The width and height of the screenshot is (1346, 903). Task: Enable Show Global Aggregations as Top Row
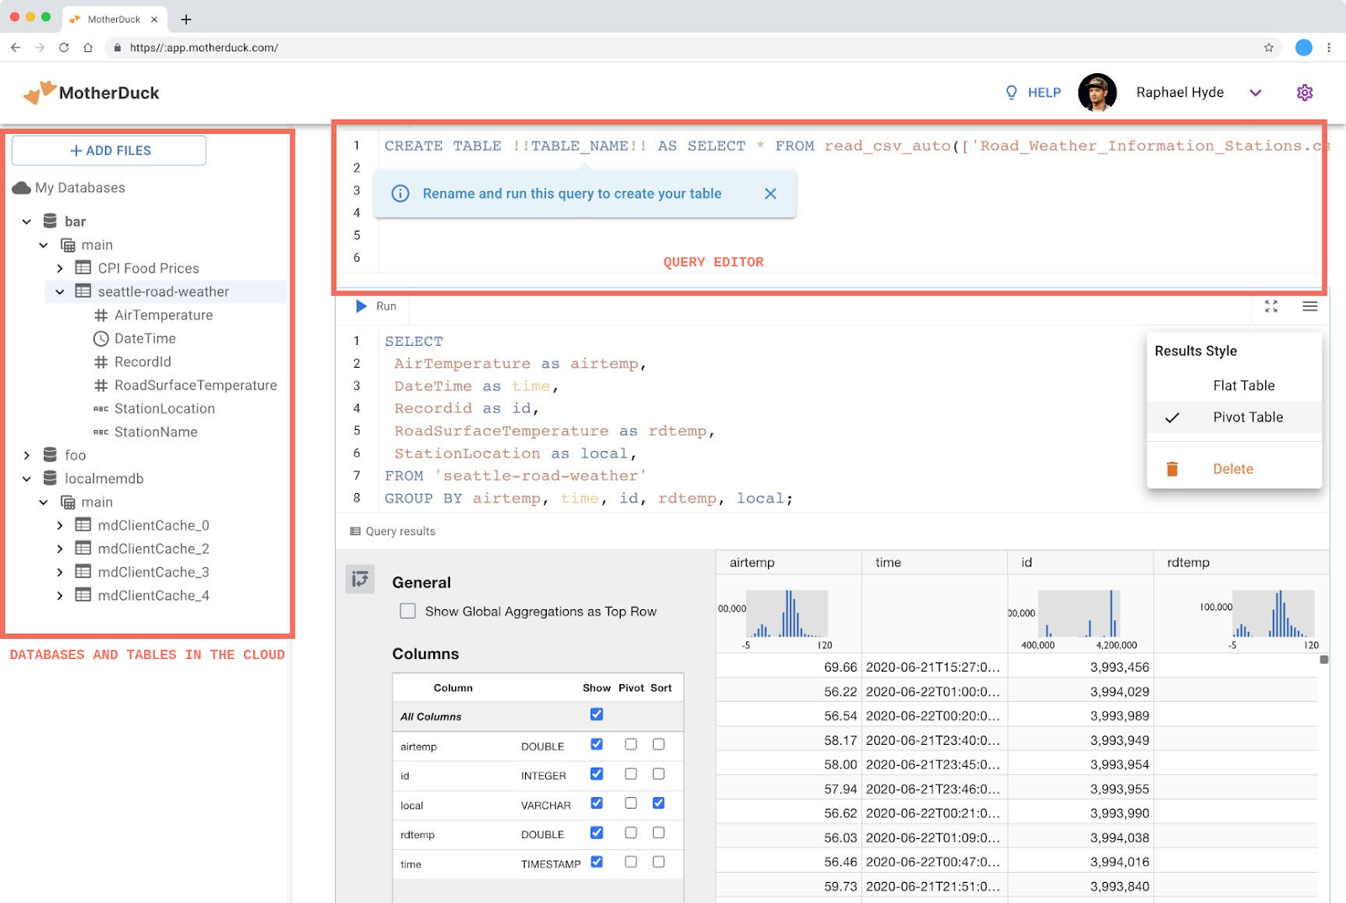point(408,611)
